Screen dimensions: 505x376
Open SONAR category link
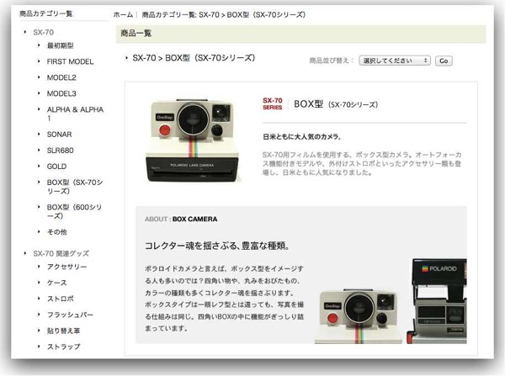[x=59, y=134]
